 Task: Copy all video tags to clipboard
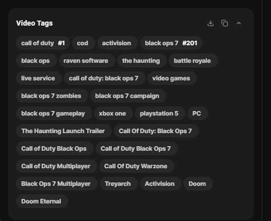pos(225,23)
